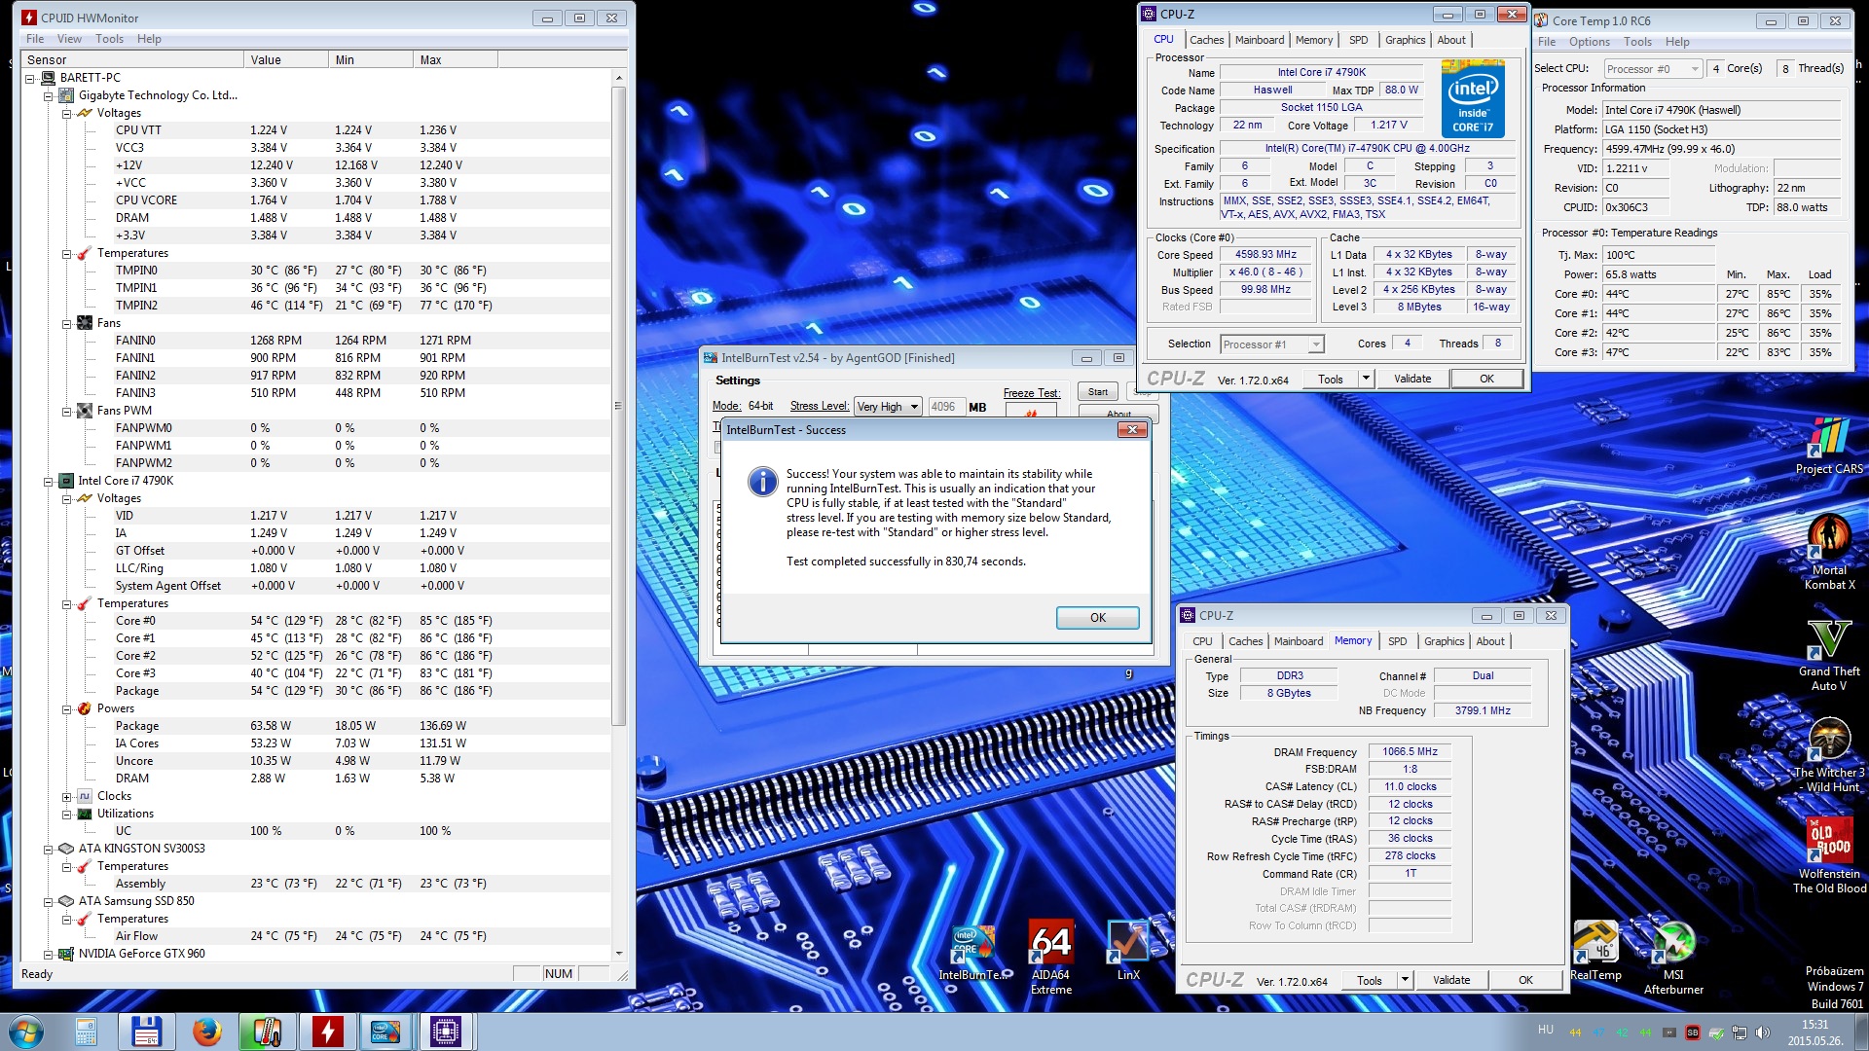
Task: Switch to Graphics tab in bottom CPU-Z
Action: tap(1444, 641)
